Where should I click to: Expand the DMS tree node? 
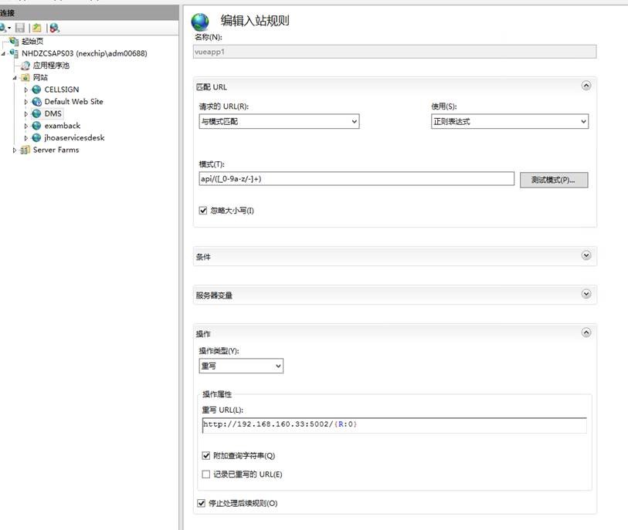tap(26, 114)
